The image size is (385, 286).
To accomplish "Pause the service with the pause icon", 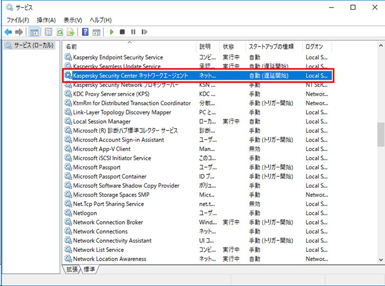I will point(133,32).
